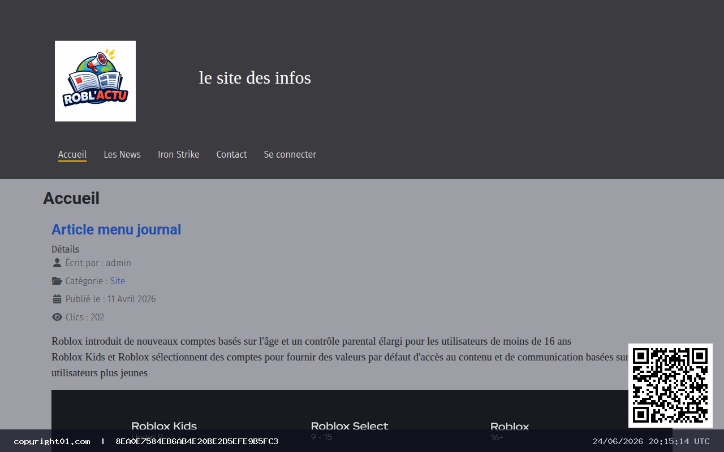The height and width of the screenshot is (452, 724).
Task: Click the paragraph starting 'Roblox introduit de nouveaux'
Action: 311,341
